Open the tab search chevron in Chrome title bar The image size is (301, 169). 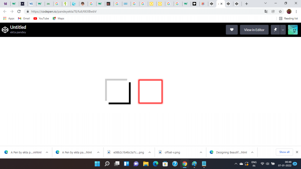265,3
